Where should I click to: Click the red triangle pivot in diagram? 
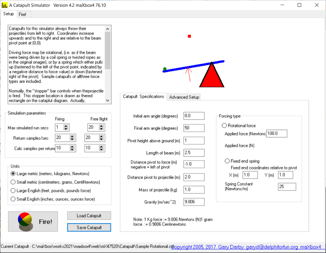click(211, 77)
